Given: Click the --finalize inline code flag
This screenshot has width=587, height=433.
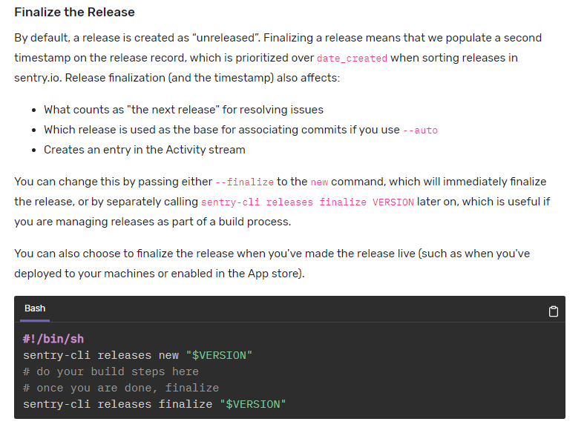Looking at the screenshot, I should 244,182.
